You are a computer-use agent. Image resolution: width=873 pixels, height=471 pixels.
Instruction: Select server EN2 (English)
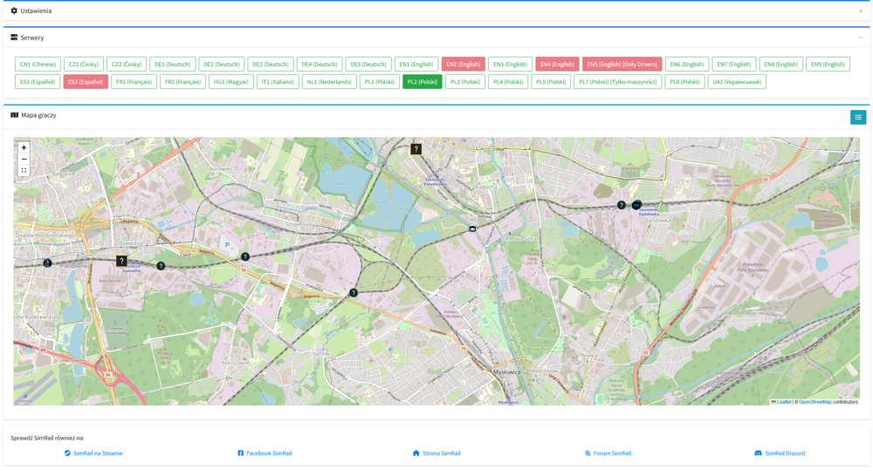click(464, 64)
